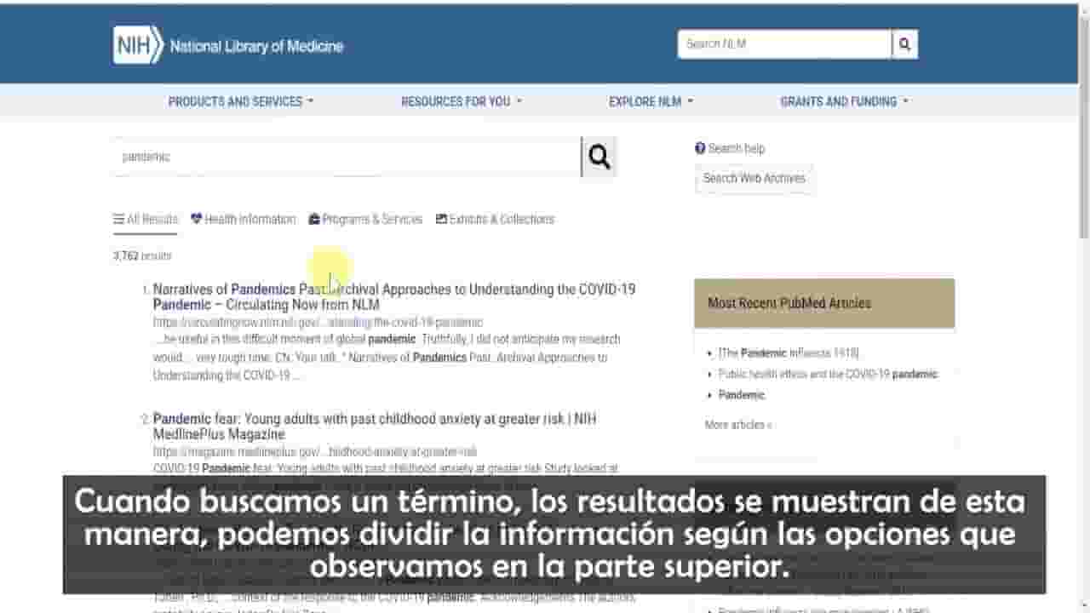The height and width of the screenshot is (613, 1090).
Task: Open the circulatingnow.nlm.nih.gov result URL
Action: click(x=318, y=323)
